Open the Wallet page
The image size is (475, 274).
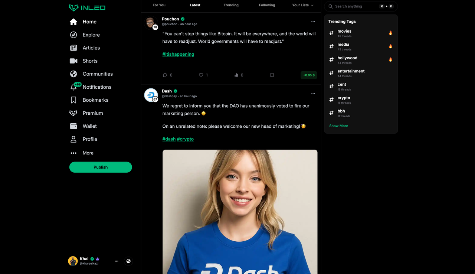[83, 126]
